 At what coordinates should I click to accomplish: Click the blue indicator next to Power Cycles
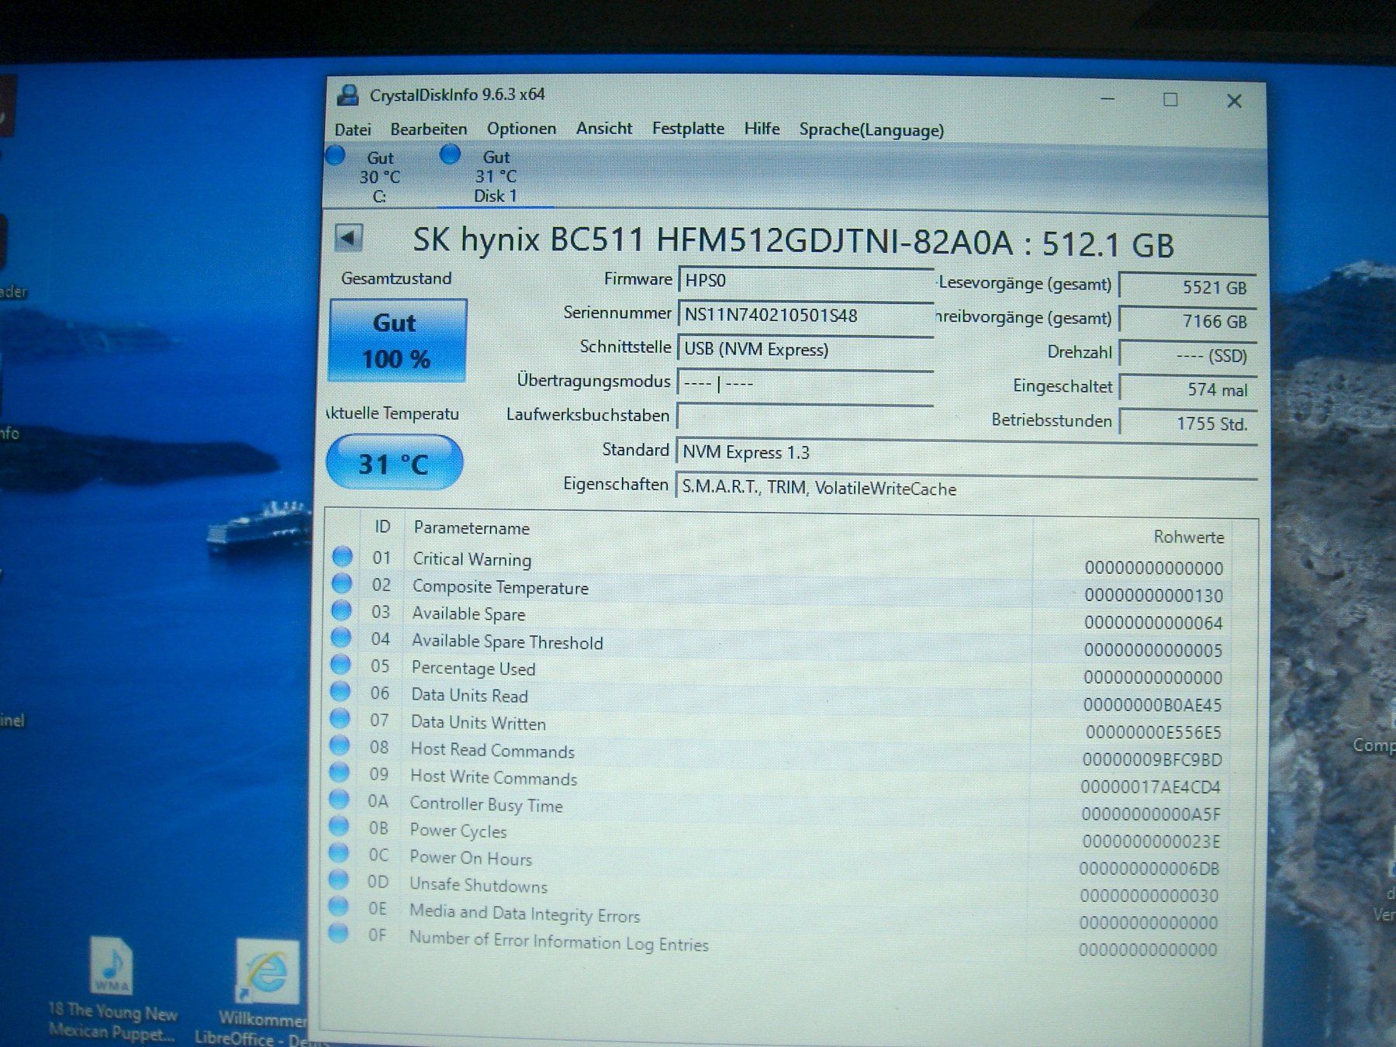click(340, 827)
